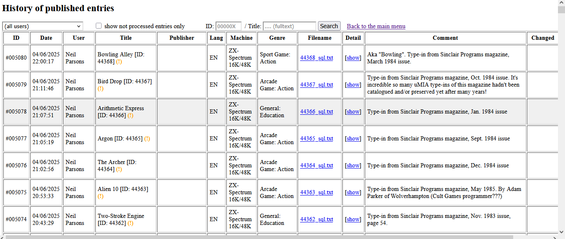This screenshot has width=565, height=239.
Task: Show details for The Archer entry
Action: pos(353,165)
